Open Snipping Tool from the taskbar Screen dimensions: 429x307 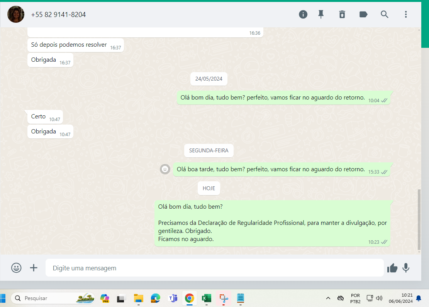point(224,298)
